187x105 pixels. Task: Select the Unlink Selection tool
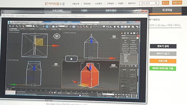click(20, 26)
